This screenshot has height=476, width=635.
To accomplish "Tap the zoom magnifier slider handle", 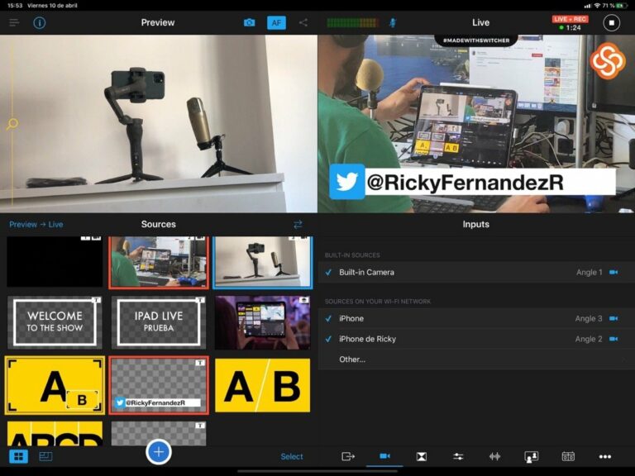I will point(12,123).
